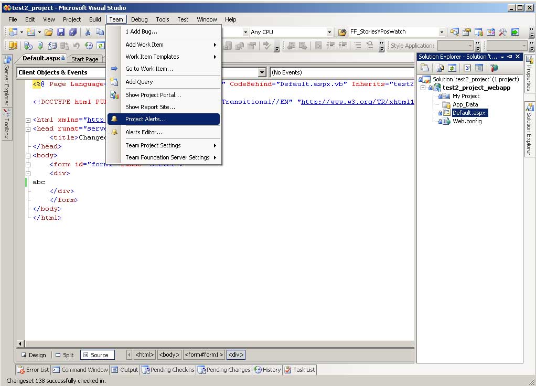Click the View Code icon in Solution Explorer
The image size is (536, 386).
[467, 68]
